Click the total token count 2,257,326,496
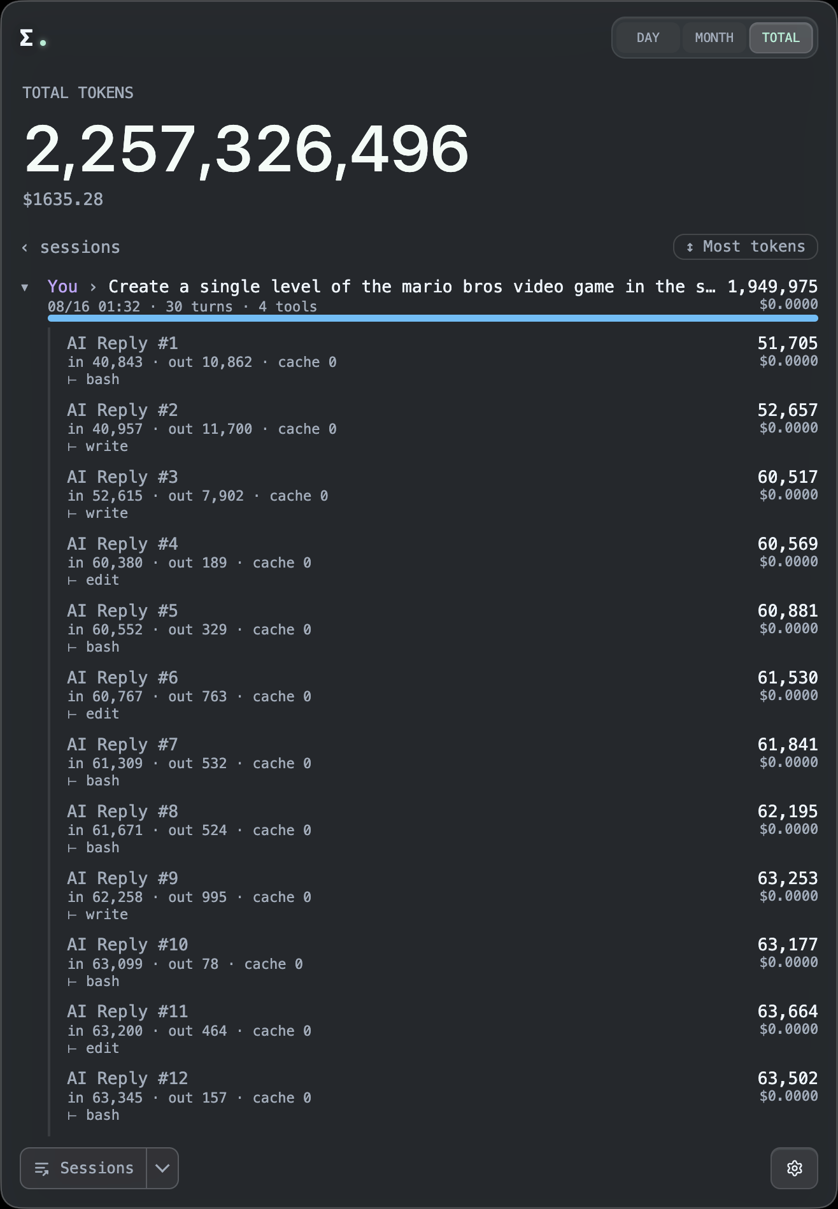The height and width of the screenshot is (1209, 838). point(246,150)
